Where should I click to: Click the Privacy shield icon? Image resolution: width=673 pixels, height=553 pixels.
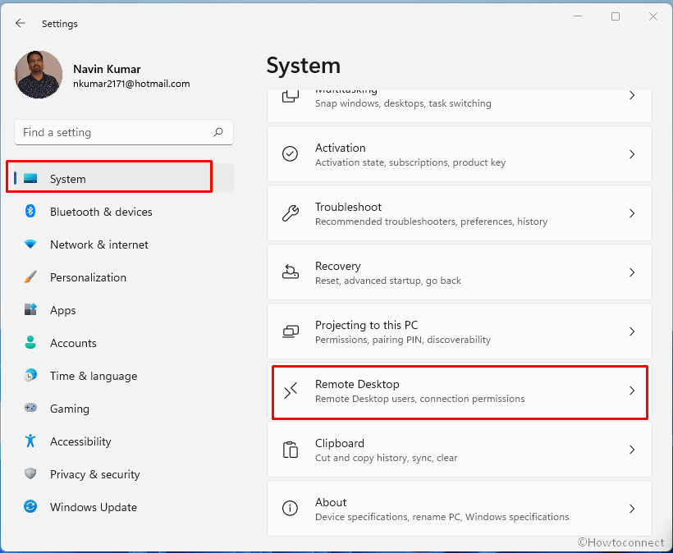[30, 473]
